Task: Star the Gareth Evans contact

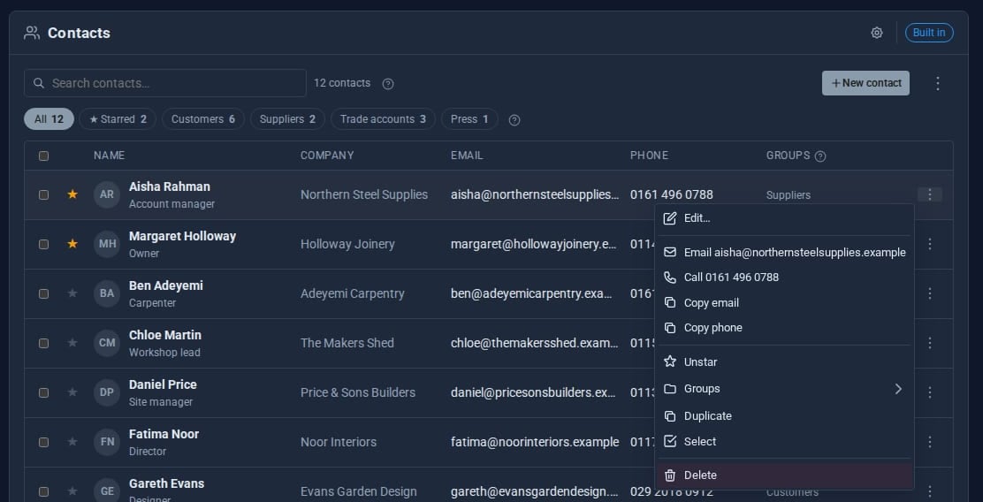Action: [72, 491]
